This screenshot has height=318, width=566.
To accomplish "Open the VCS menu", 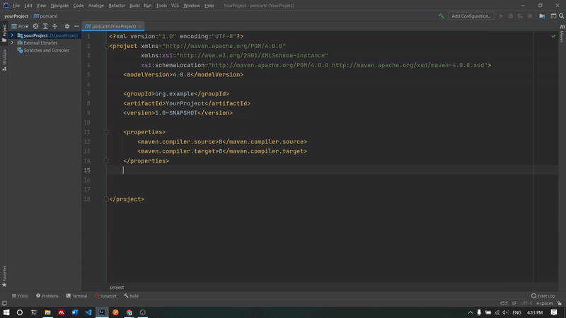I will [x=175, y=6].
